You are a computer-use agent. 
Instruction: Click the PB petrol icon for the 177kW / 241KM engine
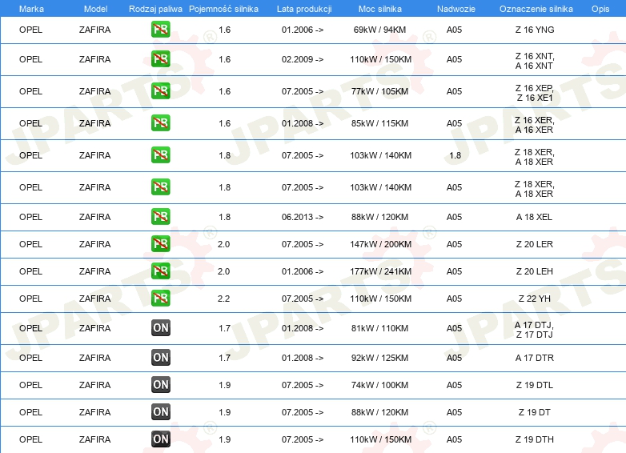161,271
